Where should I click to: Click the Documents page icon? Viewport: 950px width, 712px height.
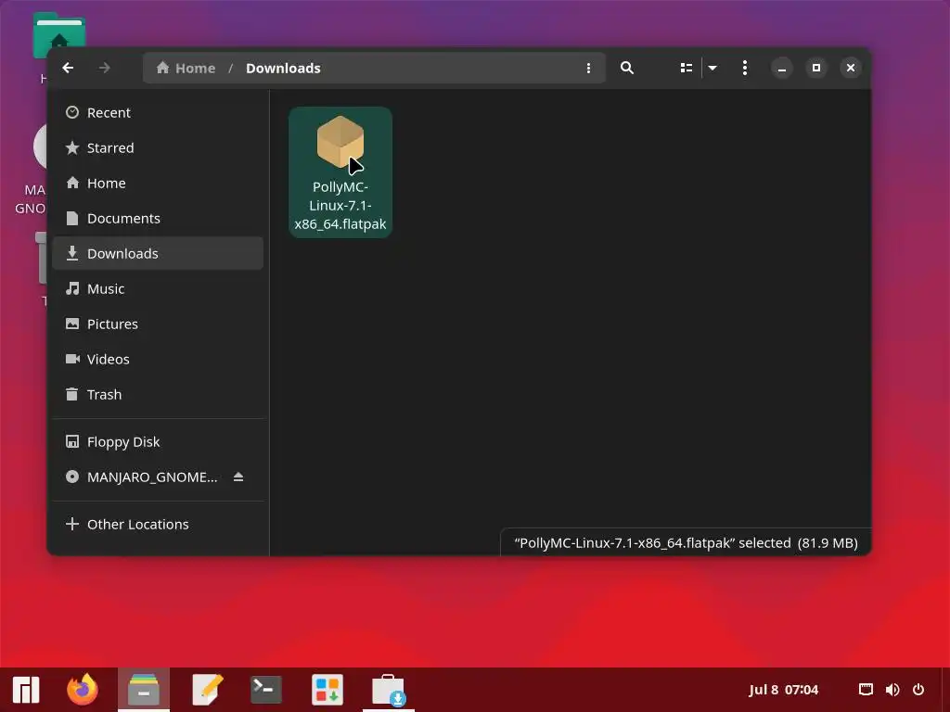click(72, 218)
